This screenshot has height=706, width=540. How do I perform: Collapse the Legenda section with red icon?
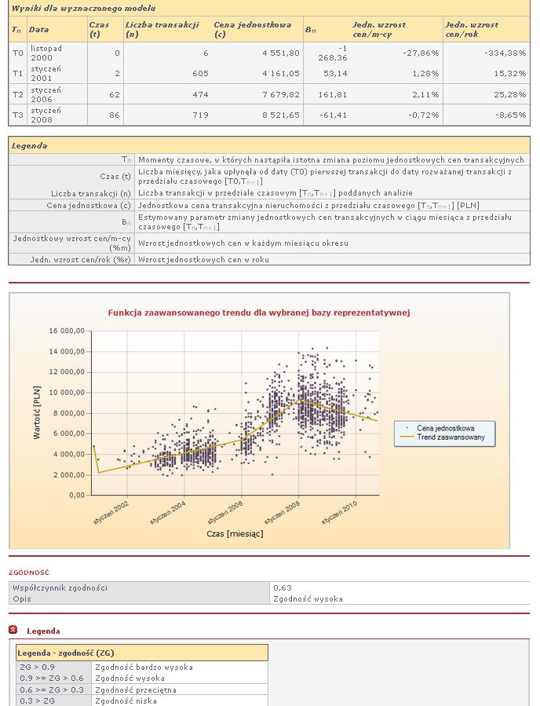[13, 630]
